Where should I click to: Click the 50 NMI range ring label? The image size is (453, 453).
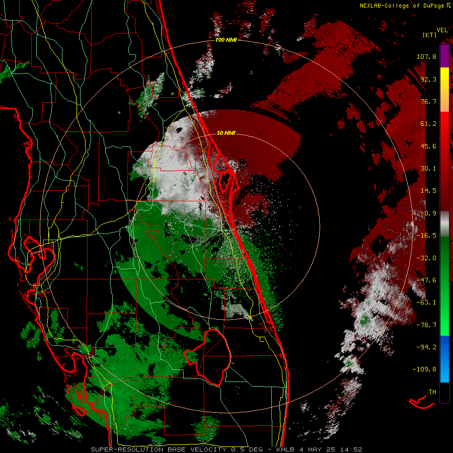[226, 133]
